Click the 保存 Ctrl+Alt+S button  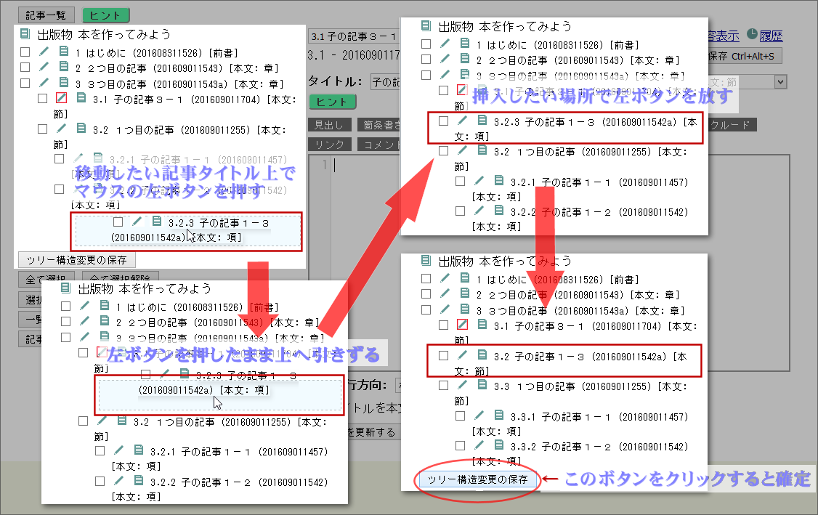point(744,56)
